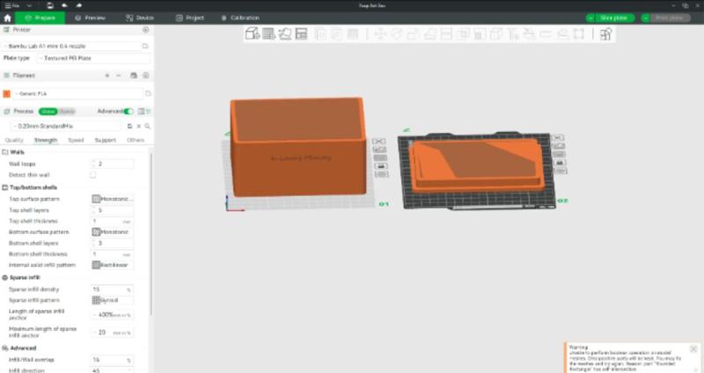Viewport: 704px width, 373px height.
Task: Open dropdown arrow beside Print plate
Action: point(646,18)
